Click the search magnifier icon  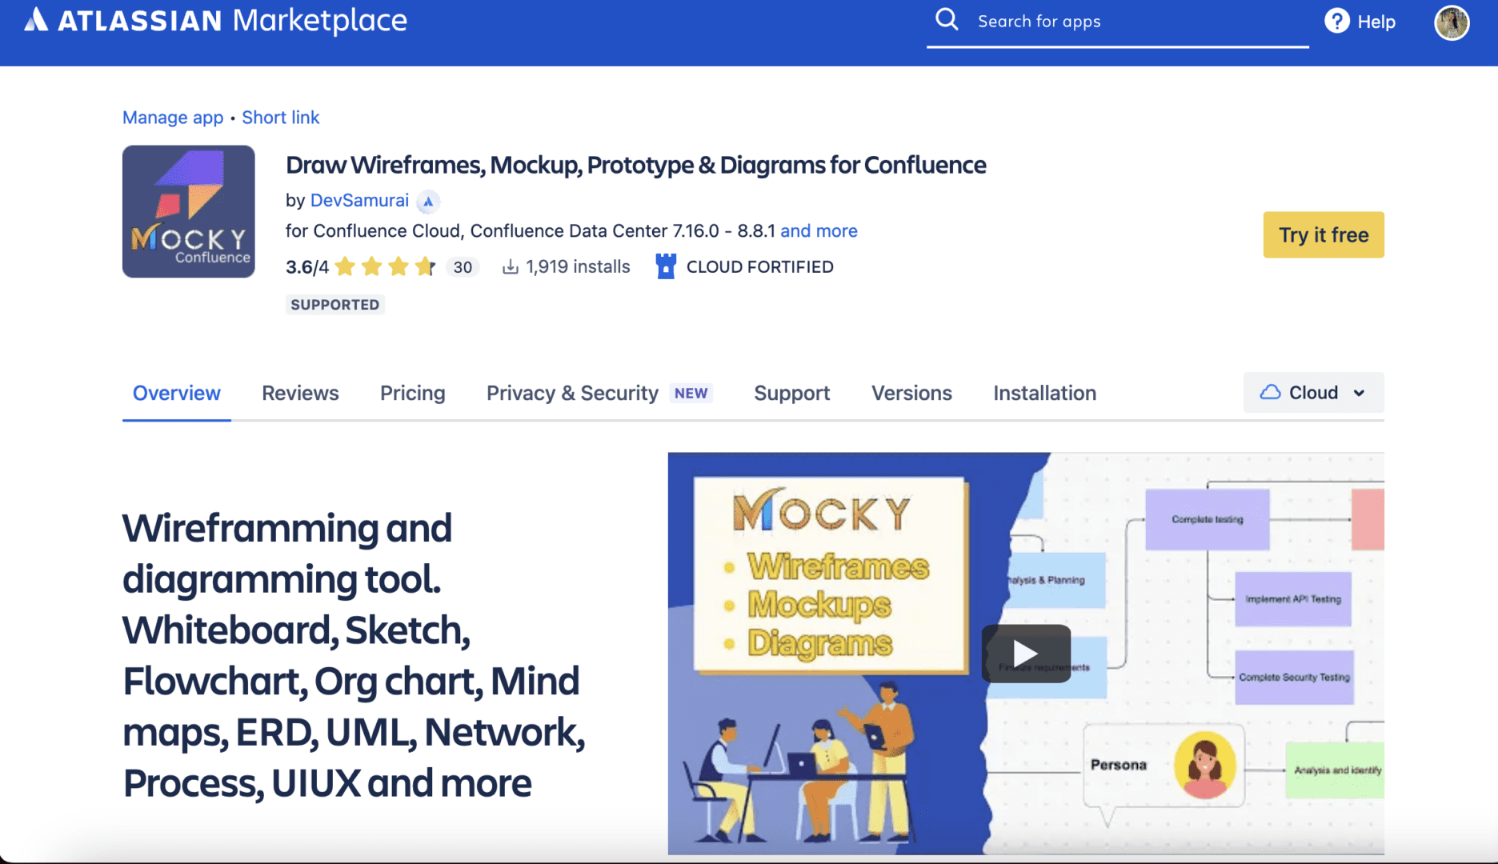[947, 19]
